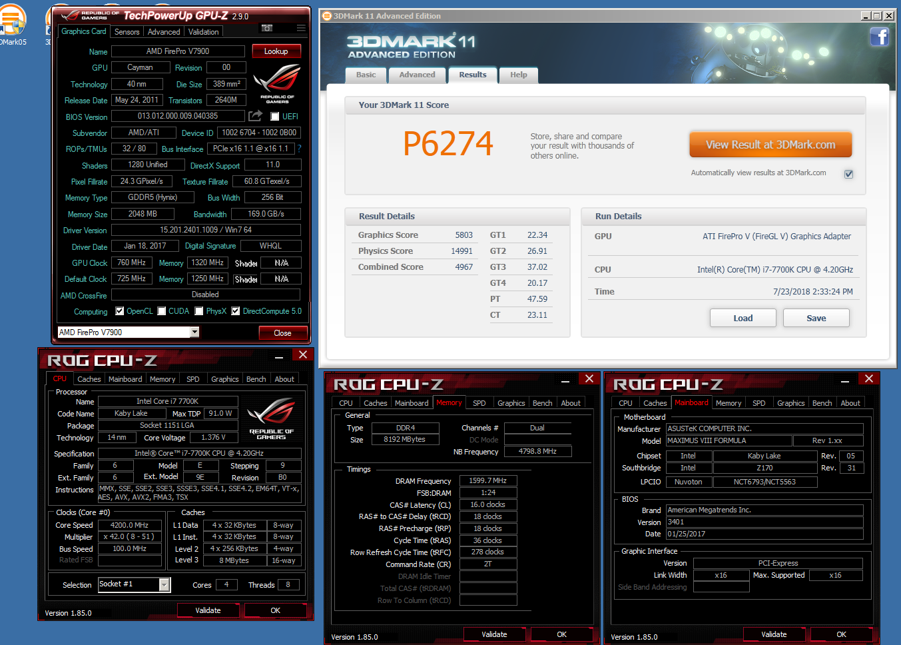Click Validate in the CPU-Z Mainboard window
The image size is (901, 645).
[774, 634]
